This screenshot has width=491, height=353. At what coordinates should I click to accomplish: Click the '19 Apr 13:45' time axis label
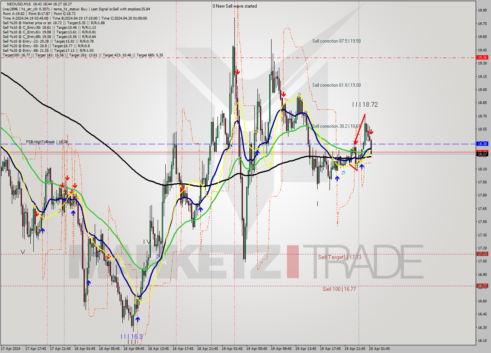pyautogui.click(x=306, y=349)
